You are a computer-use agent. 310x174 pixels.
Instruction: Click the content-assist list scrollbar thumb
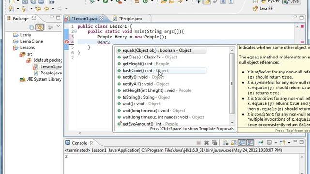click(x=232, y=84)
